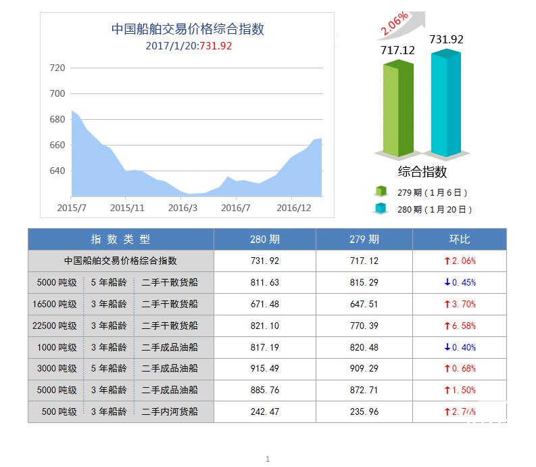Click the date text 2017/1/20:731.92
The height and width of the screenshot is (467, 536).
coord(189,46)
